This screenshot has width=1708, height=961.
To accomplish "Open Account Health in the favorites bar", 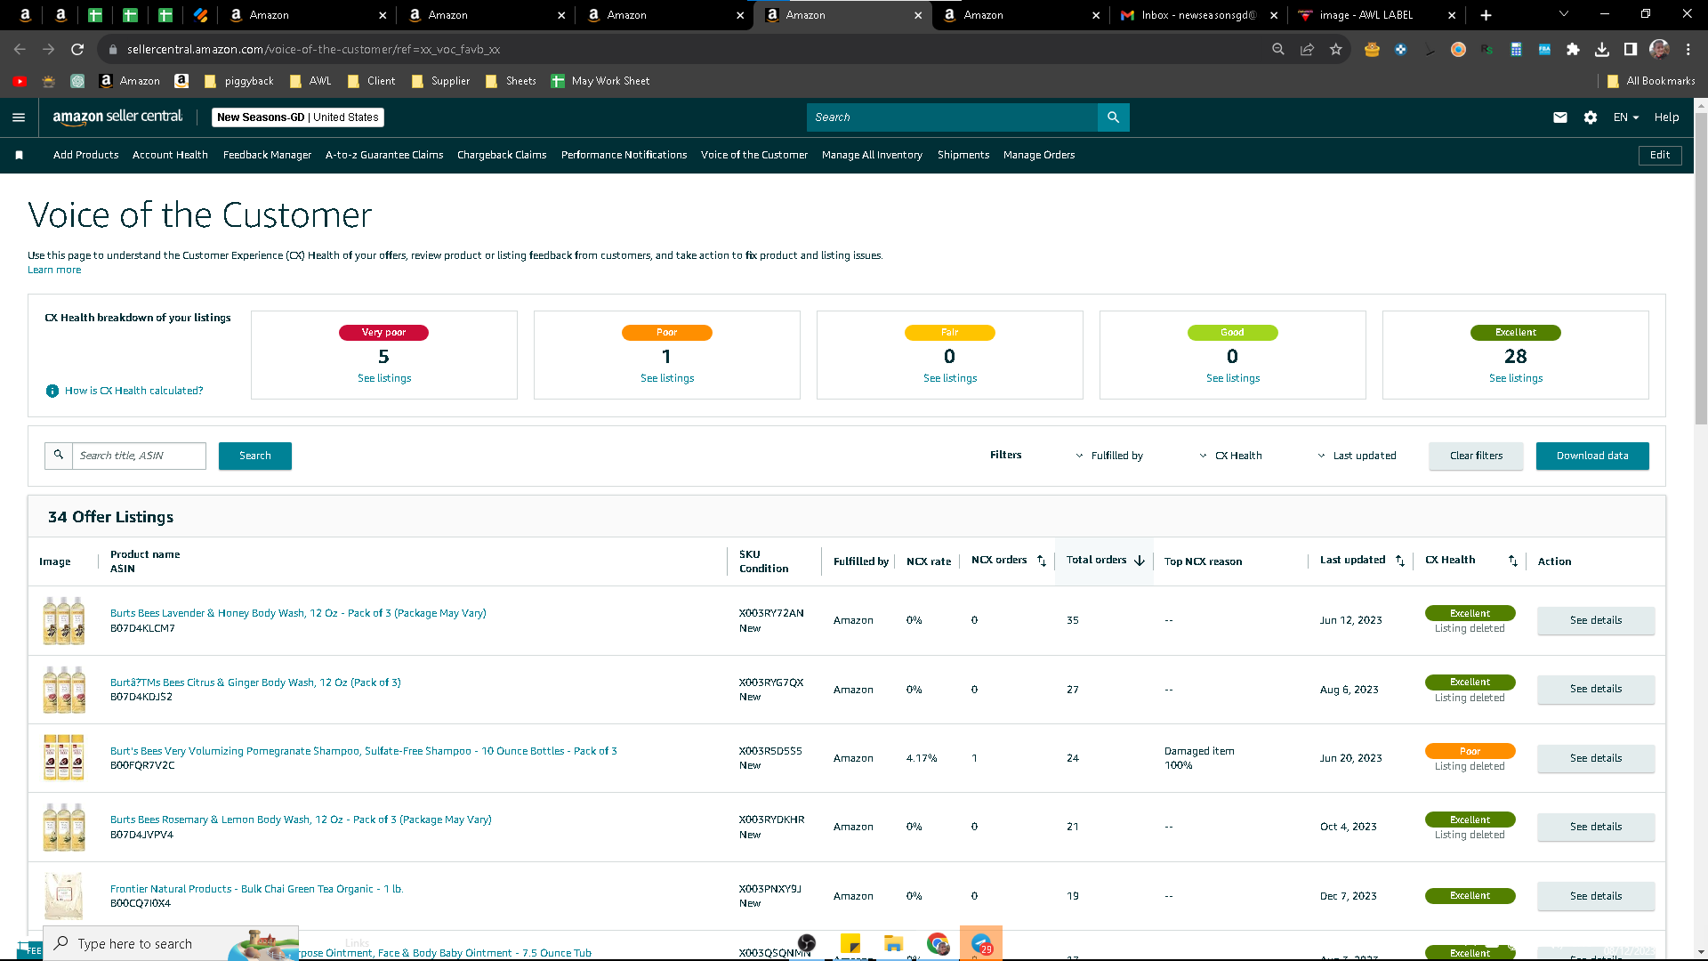I will [170, 155].
